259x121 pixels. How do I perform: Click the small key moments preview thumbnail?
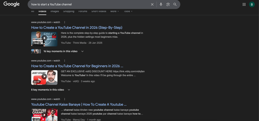(36, 51)
